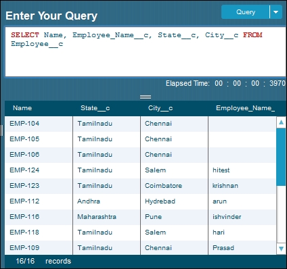This screenshot has height=269, width=287.
Task: Open the Query button dropdown arrow
Action: point(276,12)
